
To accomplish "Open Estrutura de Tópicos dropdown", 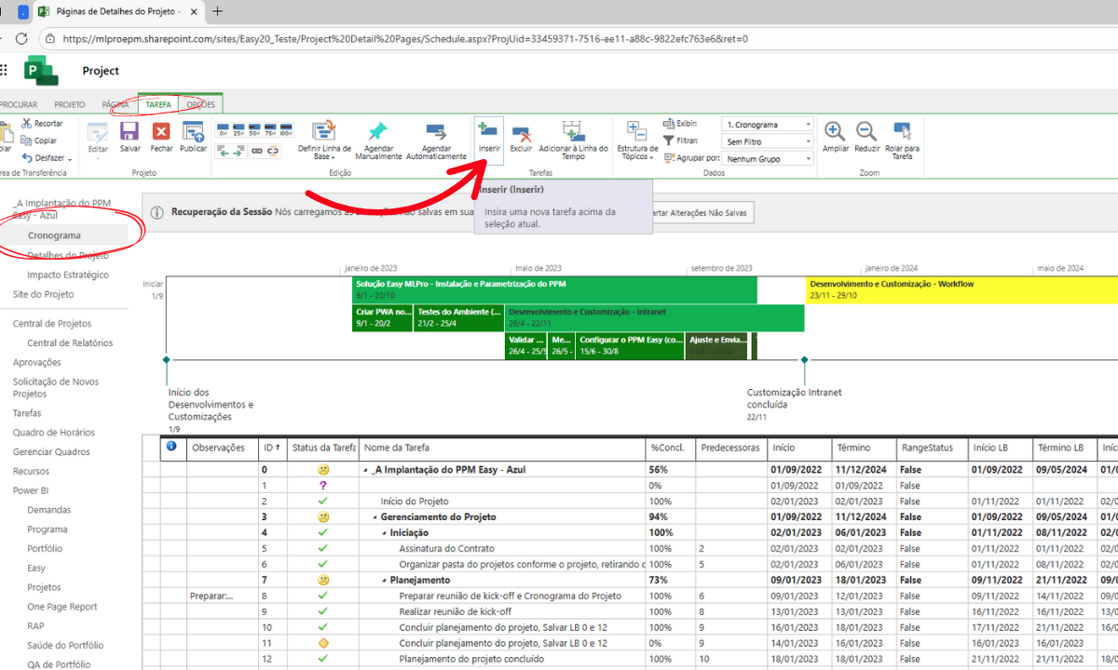I will pyautogui.click(x=637, y=139).
